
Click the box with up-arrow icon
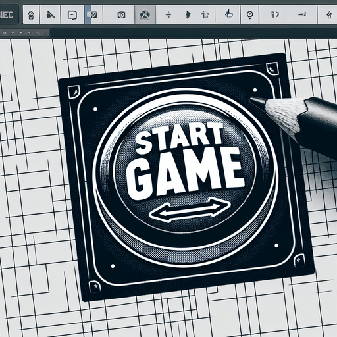[x=205, y=15]
